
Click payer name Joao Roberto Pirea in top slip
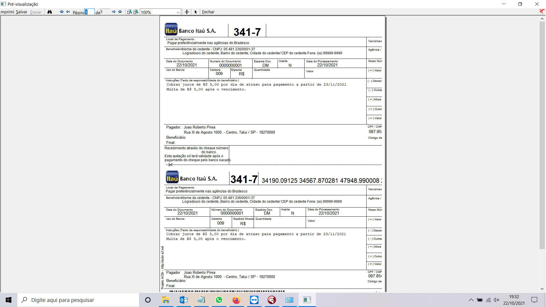pyautogui.click(x=199, y=127)
